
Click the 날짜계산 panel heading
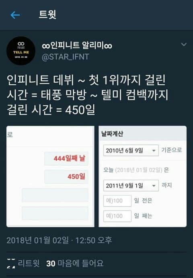(112, 134)
